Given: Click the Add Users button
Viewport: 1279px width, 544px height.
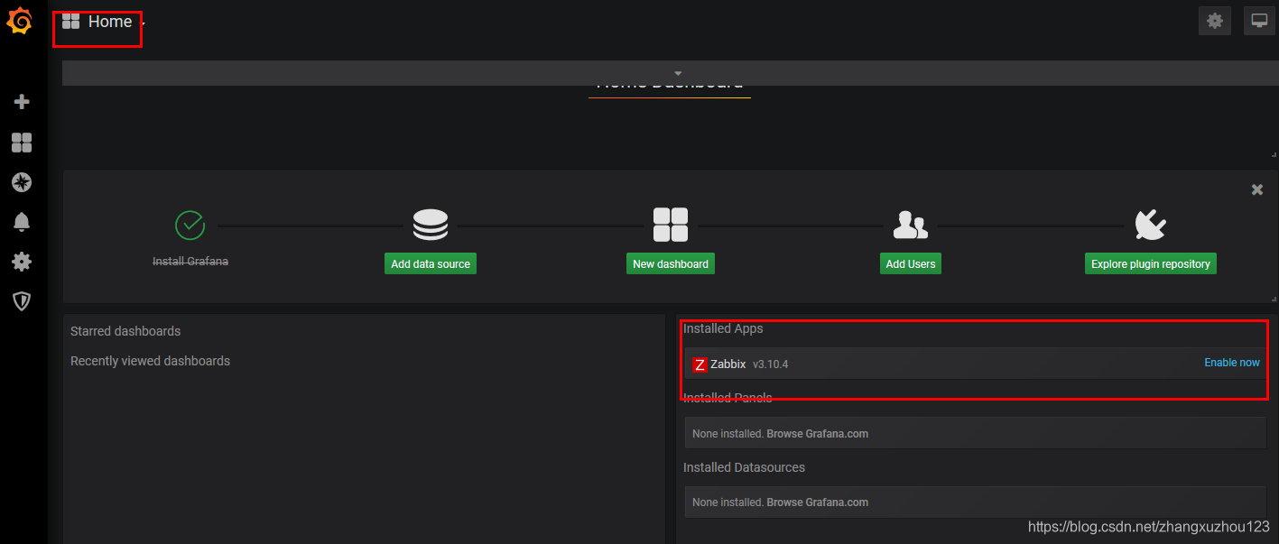Looking at the screenshot, I should 911,263.
